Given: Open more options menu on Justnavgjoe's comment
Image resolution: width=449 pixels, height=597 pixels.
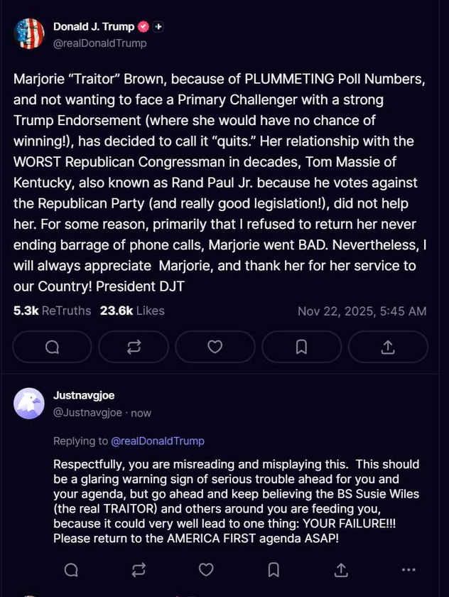Looking at the screenshot, I should [x=409, y=569].
